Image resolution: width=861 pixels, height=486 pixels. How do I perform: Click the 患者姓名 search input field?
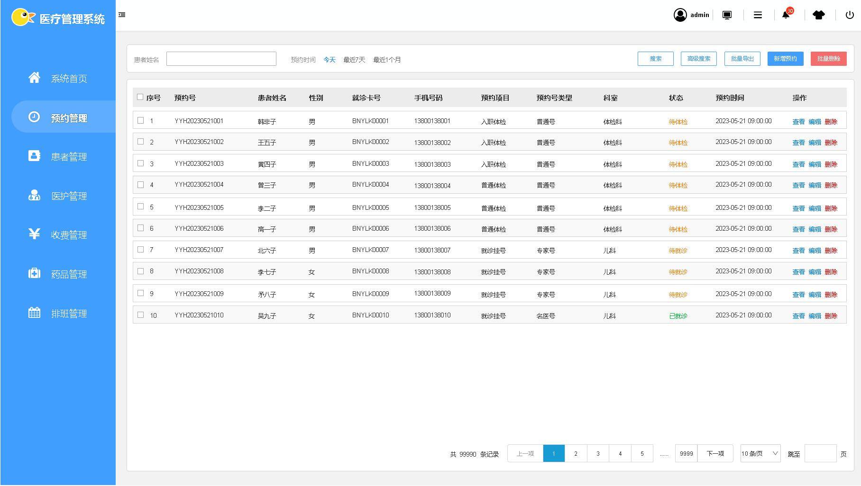[x=221, y=59]
